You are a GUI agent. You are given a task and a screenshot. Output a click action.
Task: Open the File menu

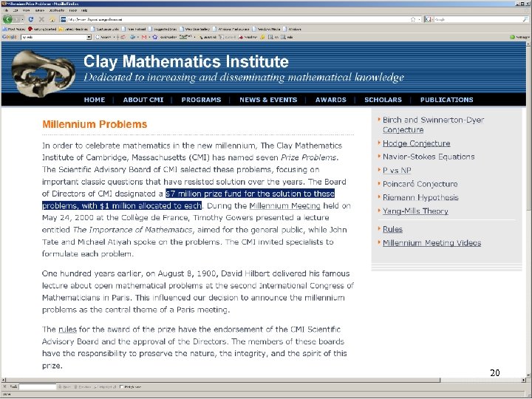tap(6, 10)
